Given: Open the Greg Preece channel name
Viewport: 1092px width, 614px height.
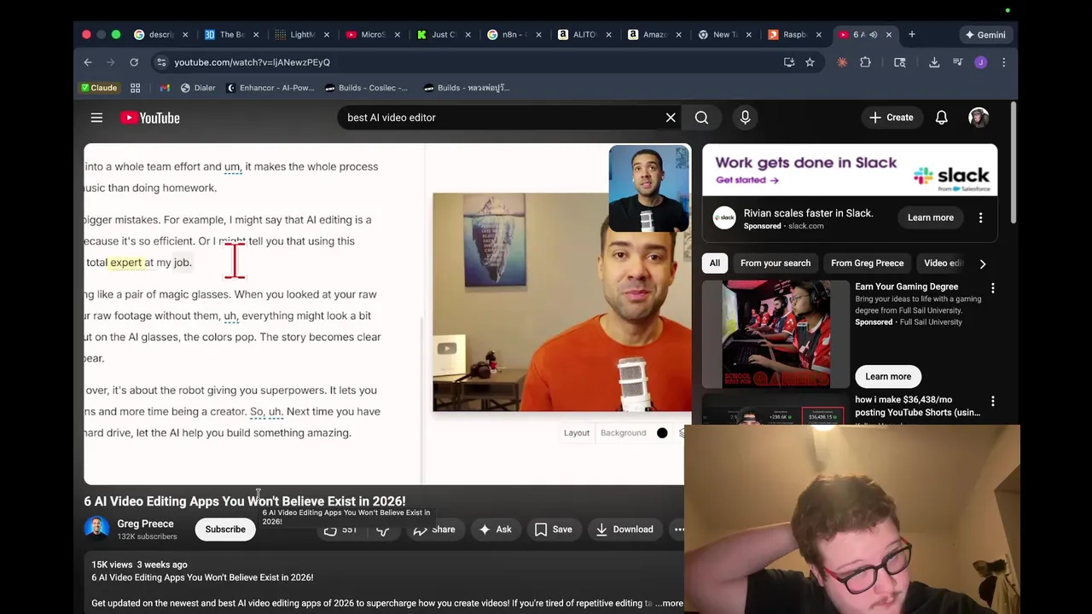Looking at the screenshot, I should click(146, 524).
